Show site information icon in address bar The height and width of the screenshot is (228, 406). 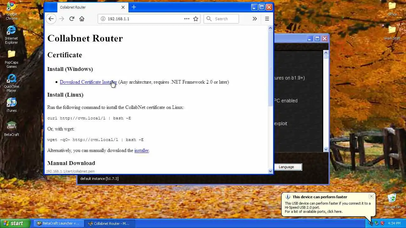click(103, 19)
